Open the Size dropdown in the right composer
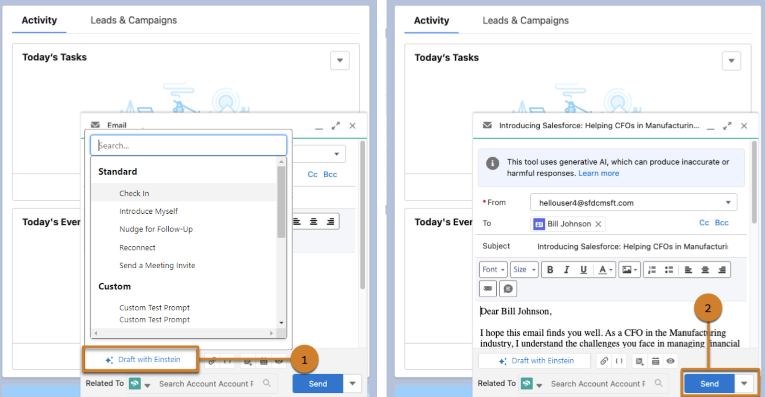This screenshot has height=397, width=765. pos(524,270)
